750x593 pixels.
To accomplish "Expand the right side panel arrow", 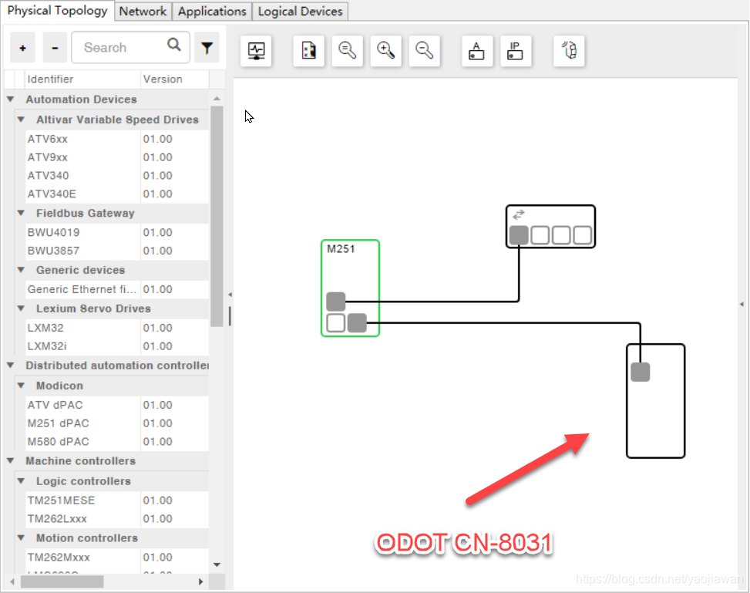I will point(742,304).
